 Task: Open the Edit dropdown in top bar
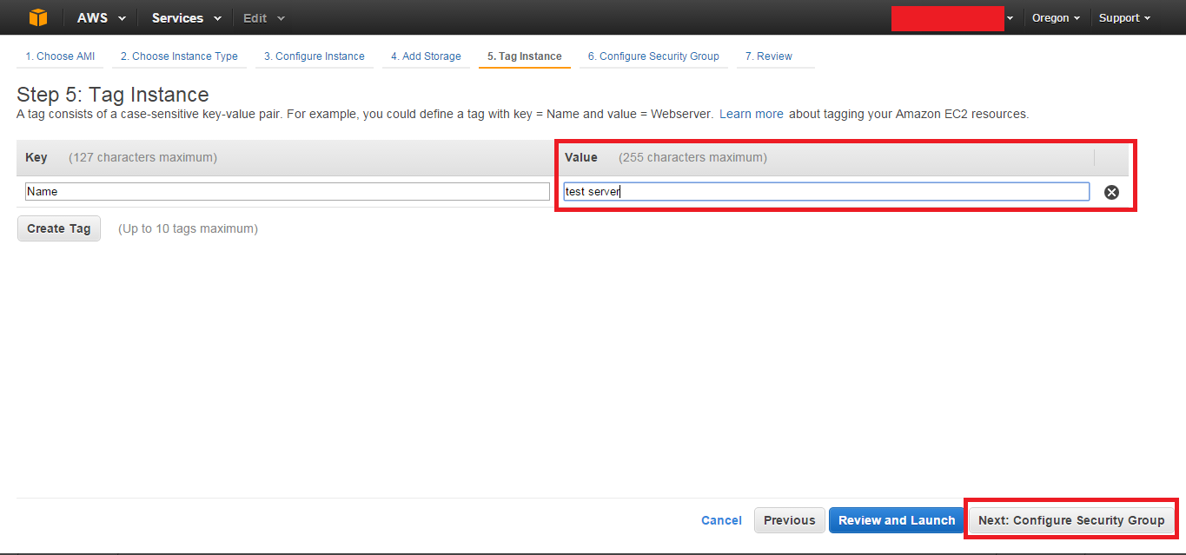coord(263,17)
